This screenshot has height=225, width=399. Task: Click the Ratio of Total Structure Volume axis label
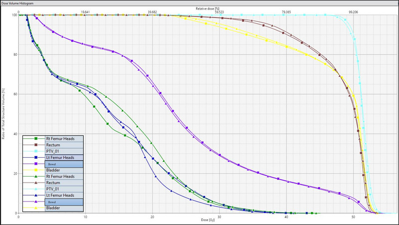pos(3,113)
